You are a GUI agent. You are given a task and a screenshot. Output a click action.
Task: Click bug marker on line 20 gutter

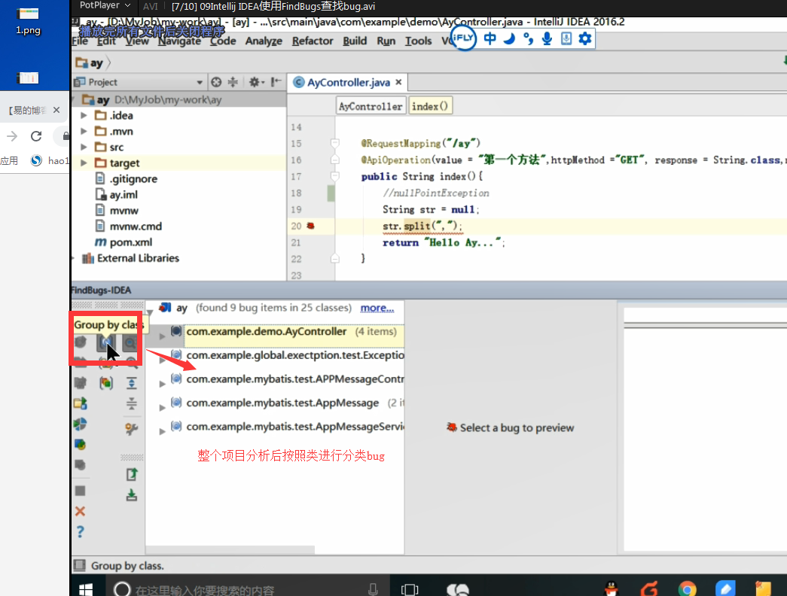click(x=311, y=226)
